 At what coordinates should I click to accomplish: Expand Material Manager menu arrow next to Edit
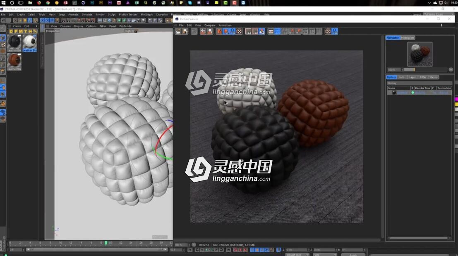coord(36,26)
